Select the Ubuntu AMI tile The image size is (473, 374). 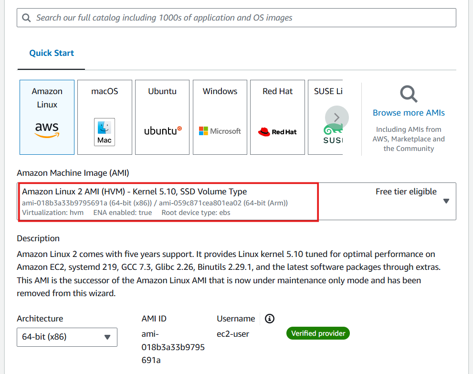click(x=162, y=117)
